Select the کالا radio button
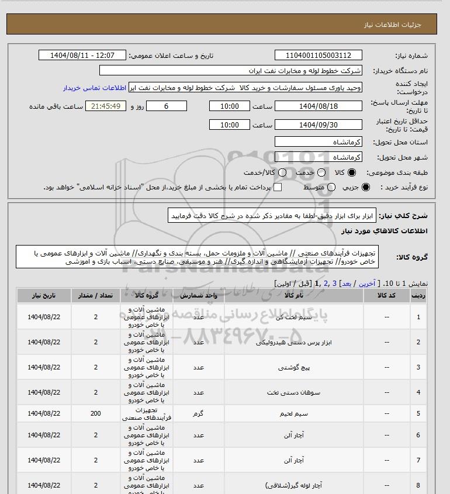The image size is (450, 494). [x=352, y=172]
